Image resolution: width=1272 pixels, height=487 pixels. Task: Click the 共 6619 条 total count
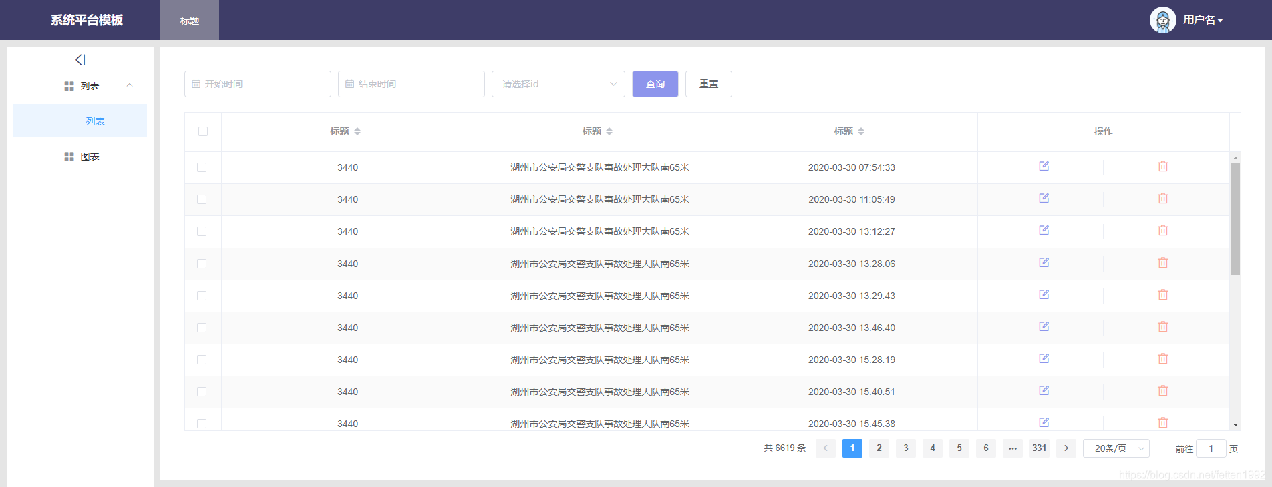click(785, 448)
